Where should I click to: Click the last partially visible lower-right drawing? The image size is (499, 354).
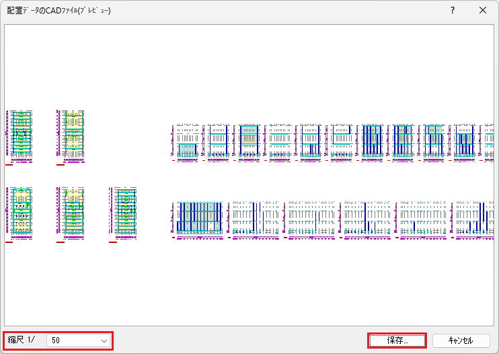pos(473,217)
